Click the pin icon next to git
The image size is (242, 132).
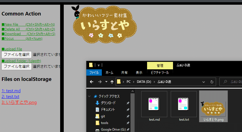128,116
